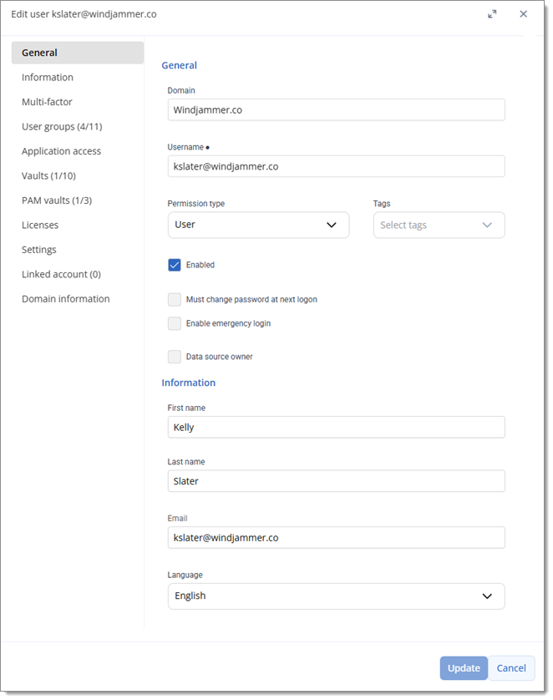Open the Language dropdown chevron

point(492,596)
